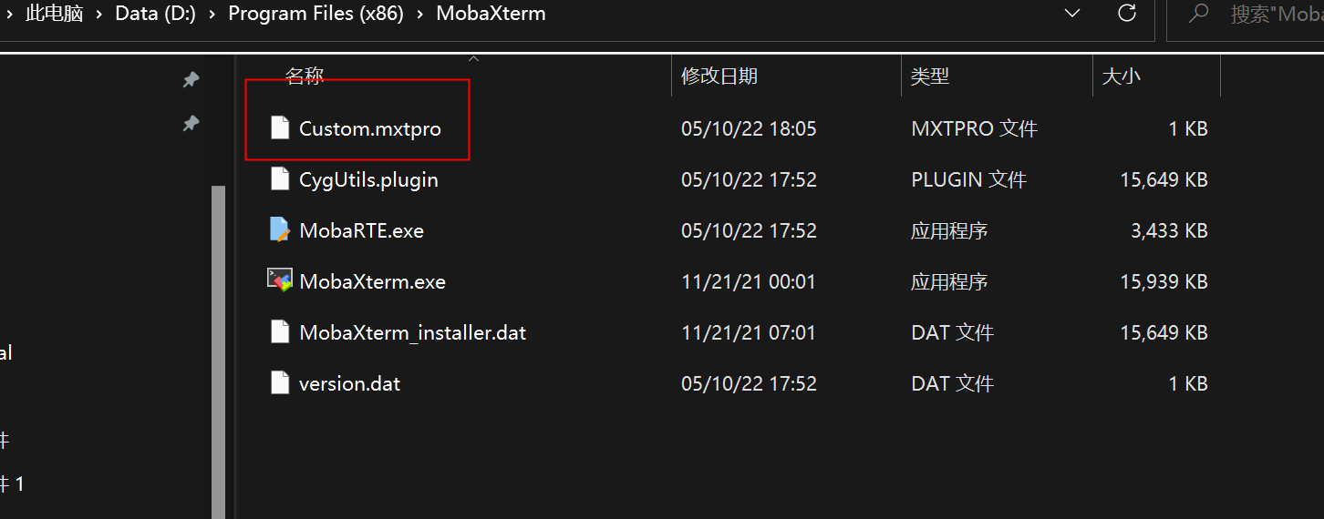The image size is (1324, 519).
Task: Click the MobaXterm_installer.dat file icon
Action: point(280,332)
